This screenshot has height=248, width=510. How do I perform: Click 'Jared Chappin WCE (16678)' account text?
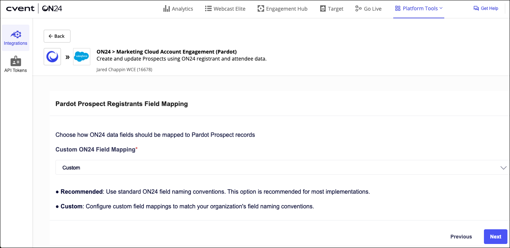tap(124, 69)
